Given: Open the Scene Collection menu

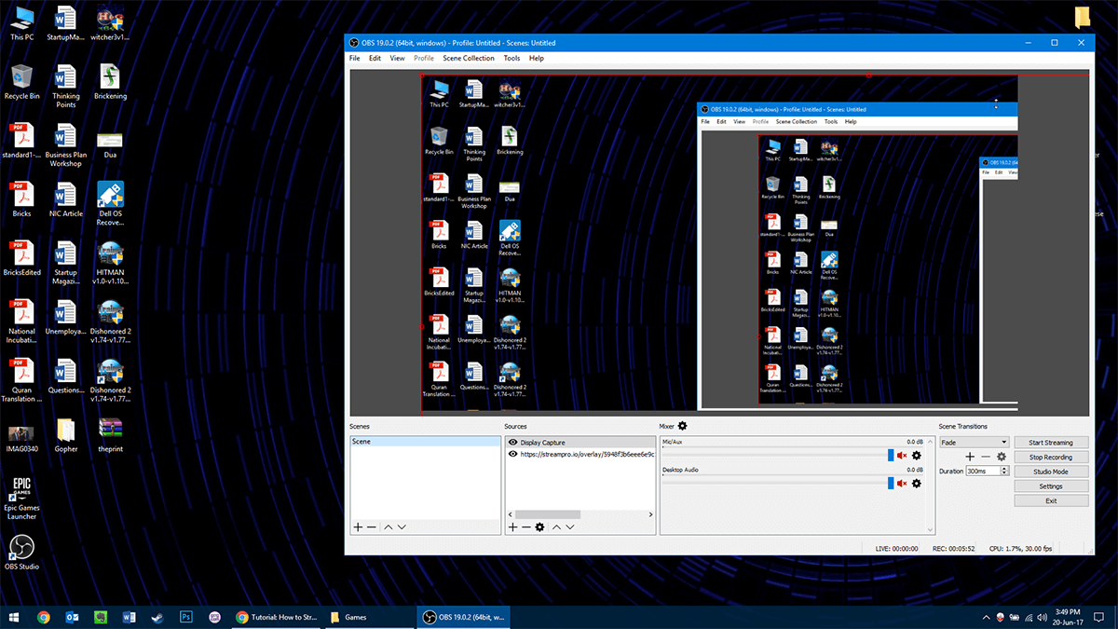Looking at the screenshot, I should [469, 58].
